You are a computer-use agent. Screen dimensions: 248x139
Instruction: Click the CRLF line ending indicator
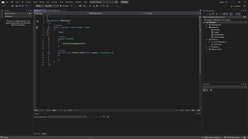pyautogui.click(x=198, y=110)
